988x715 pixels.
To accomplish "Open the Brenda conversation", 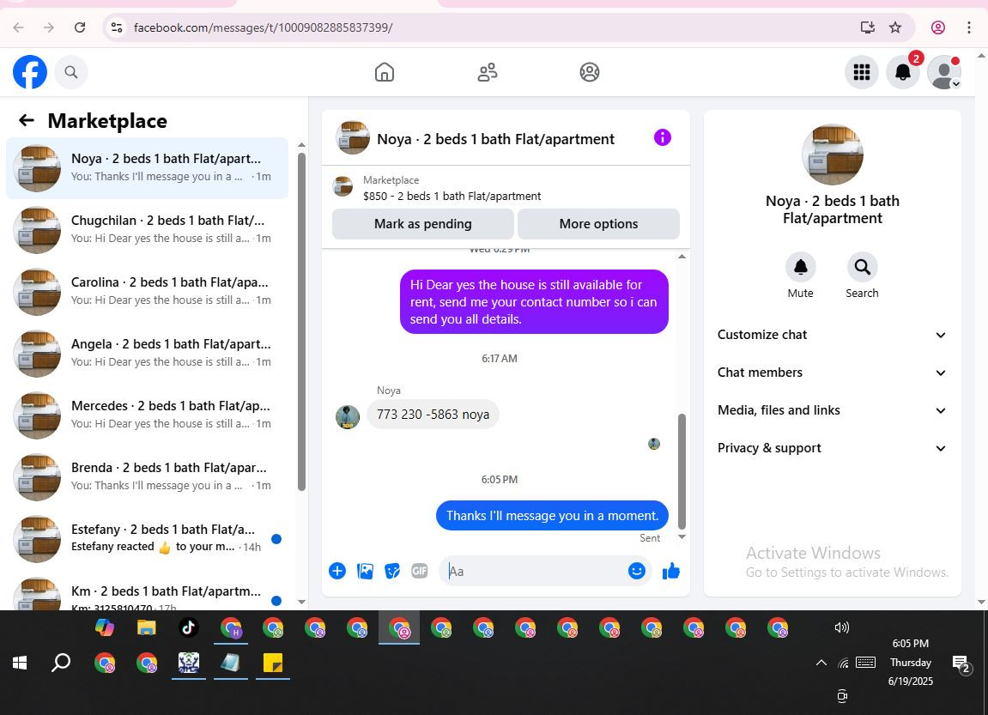I will [x=147, y=476].
